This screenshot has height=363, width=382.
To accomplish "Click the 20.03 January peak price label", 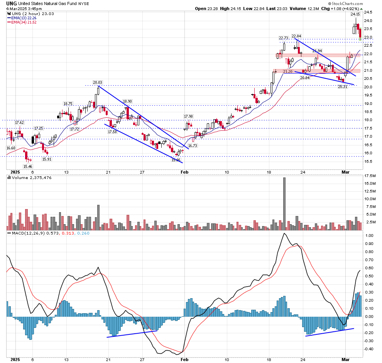I will [97, 82].
